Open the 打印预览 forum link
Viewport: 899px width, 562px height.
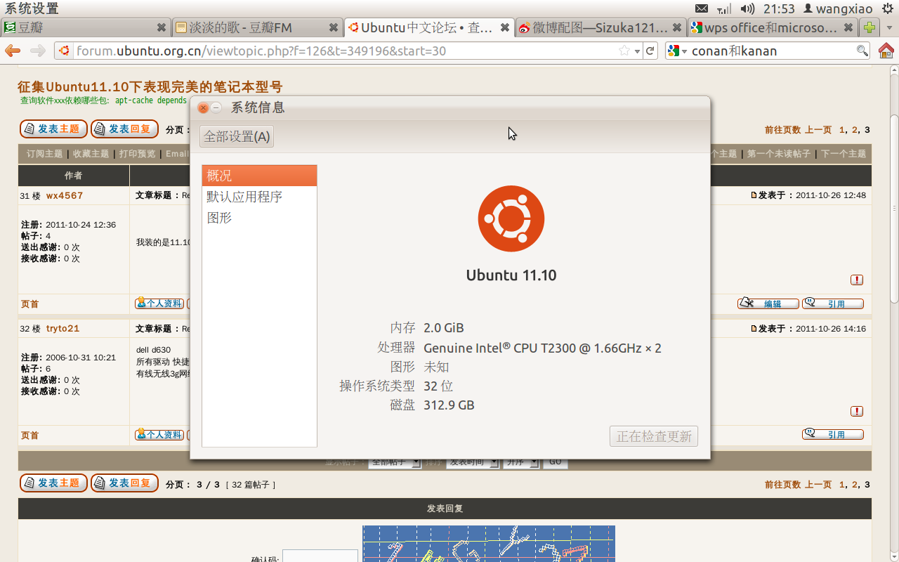click(137, 154)
